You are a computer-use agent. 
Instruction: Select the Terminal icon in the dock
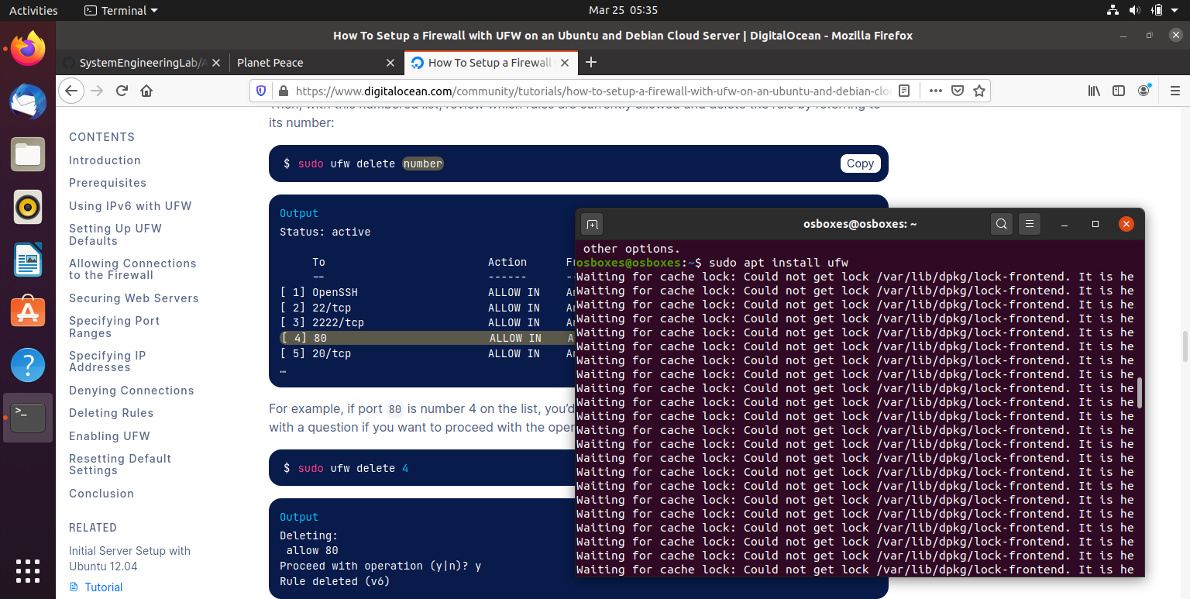[28, 418]
